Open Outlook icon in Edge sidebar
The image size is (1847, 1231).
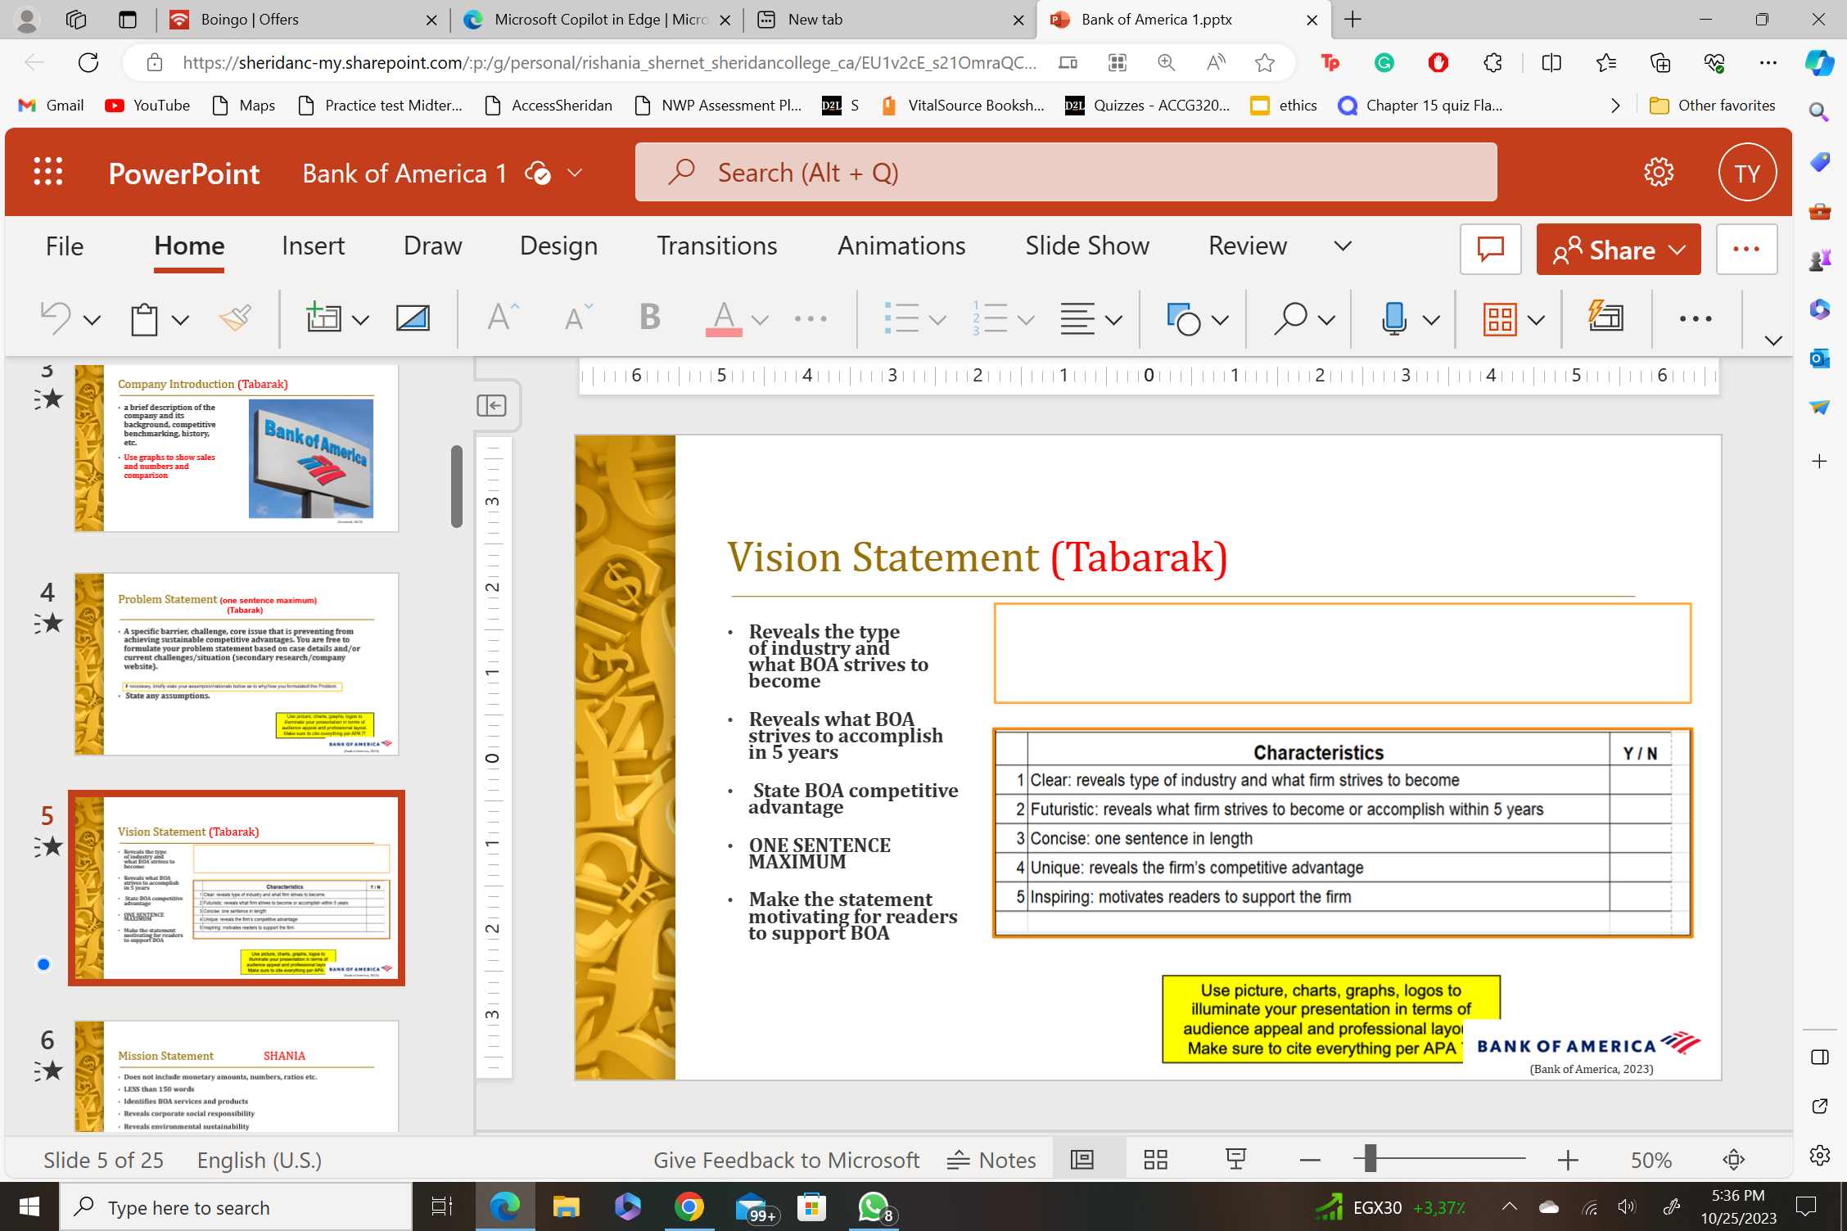point(1819,358)
